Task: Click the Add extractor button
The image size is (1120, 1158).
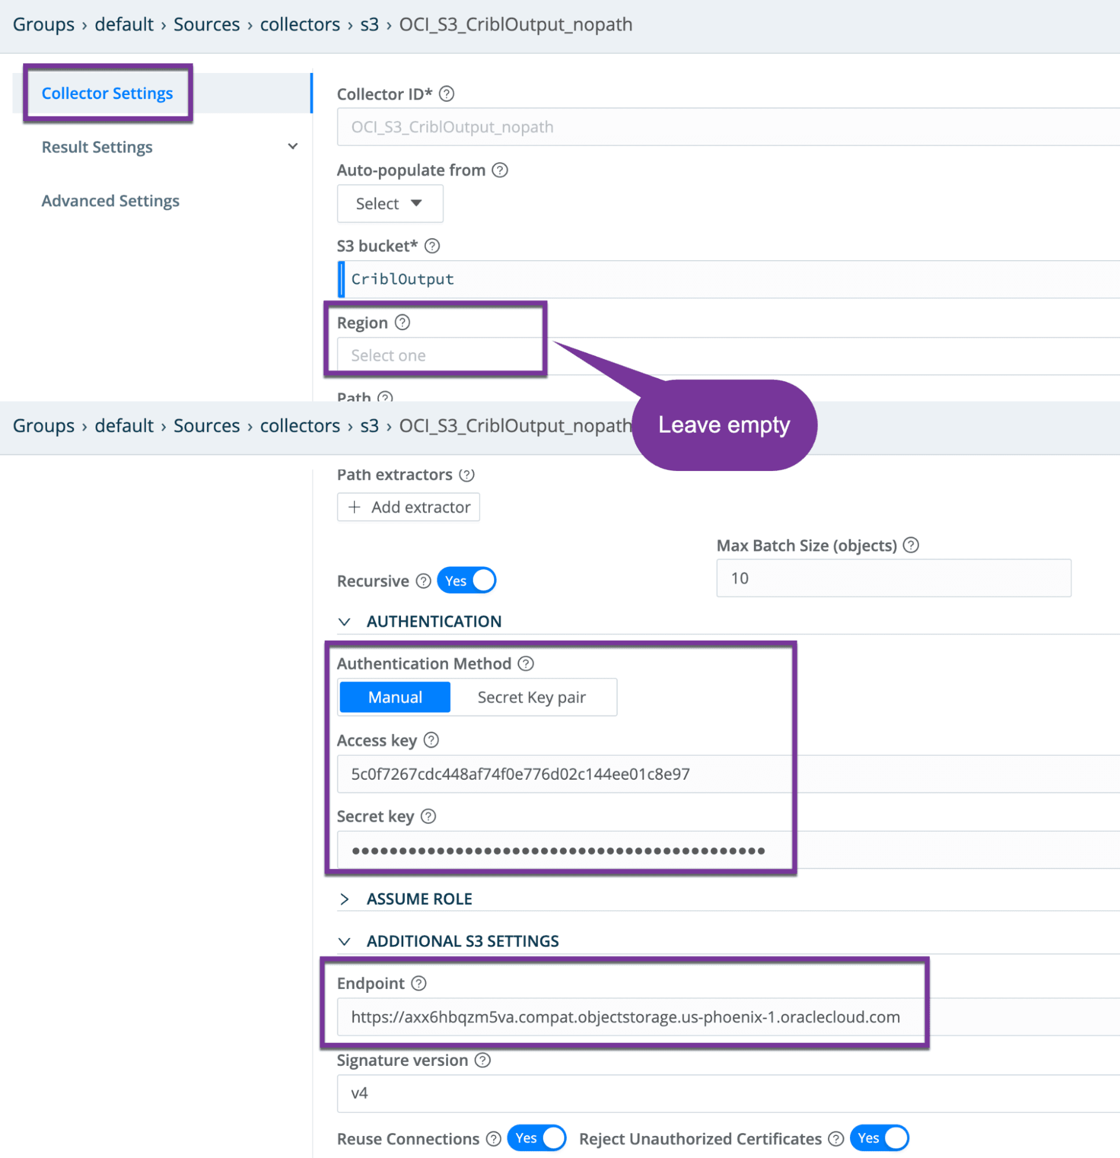Action: [408, 507]
